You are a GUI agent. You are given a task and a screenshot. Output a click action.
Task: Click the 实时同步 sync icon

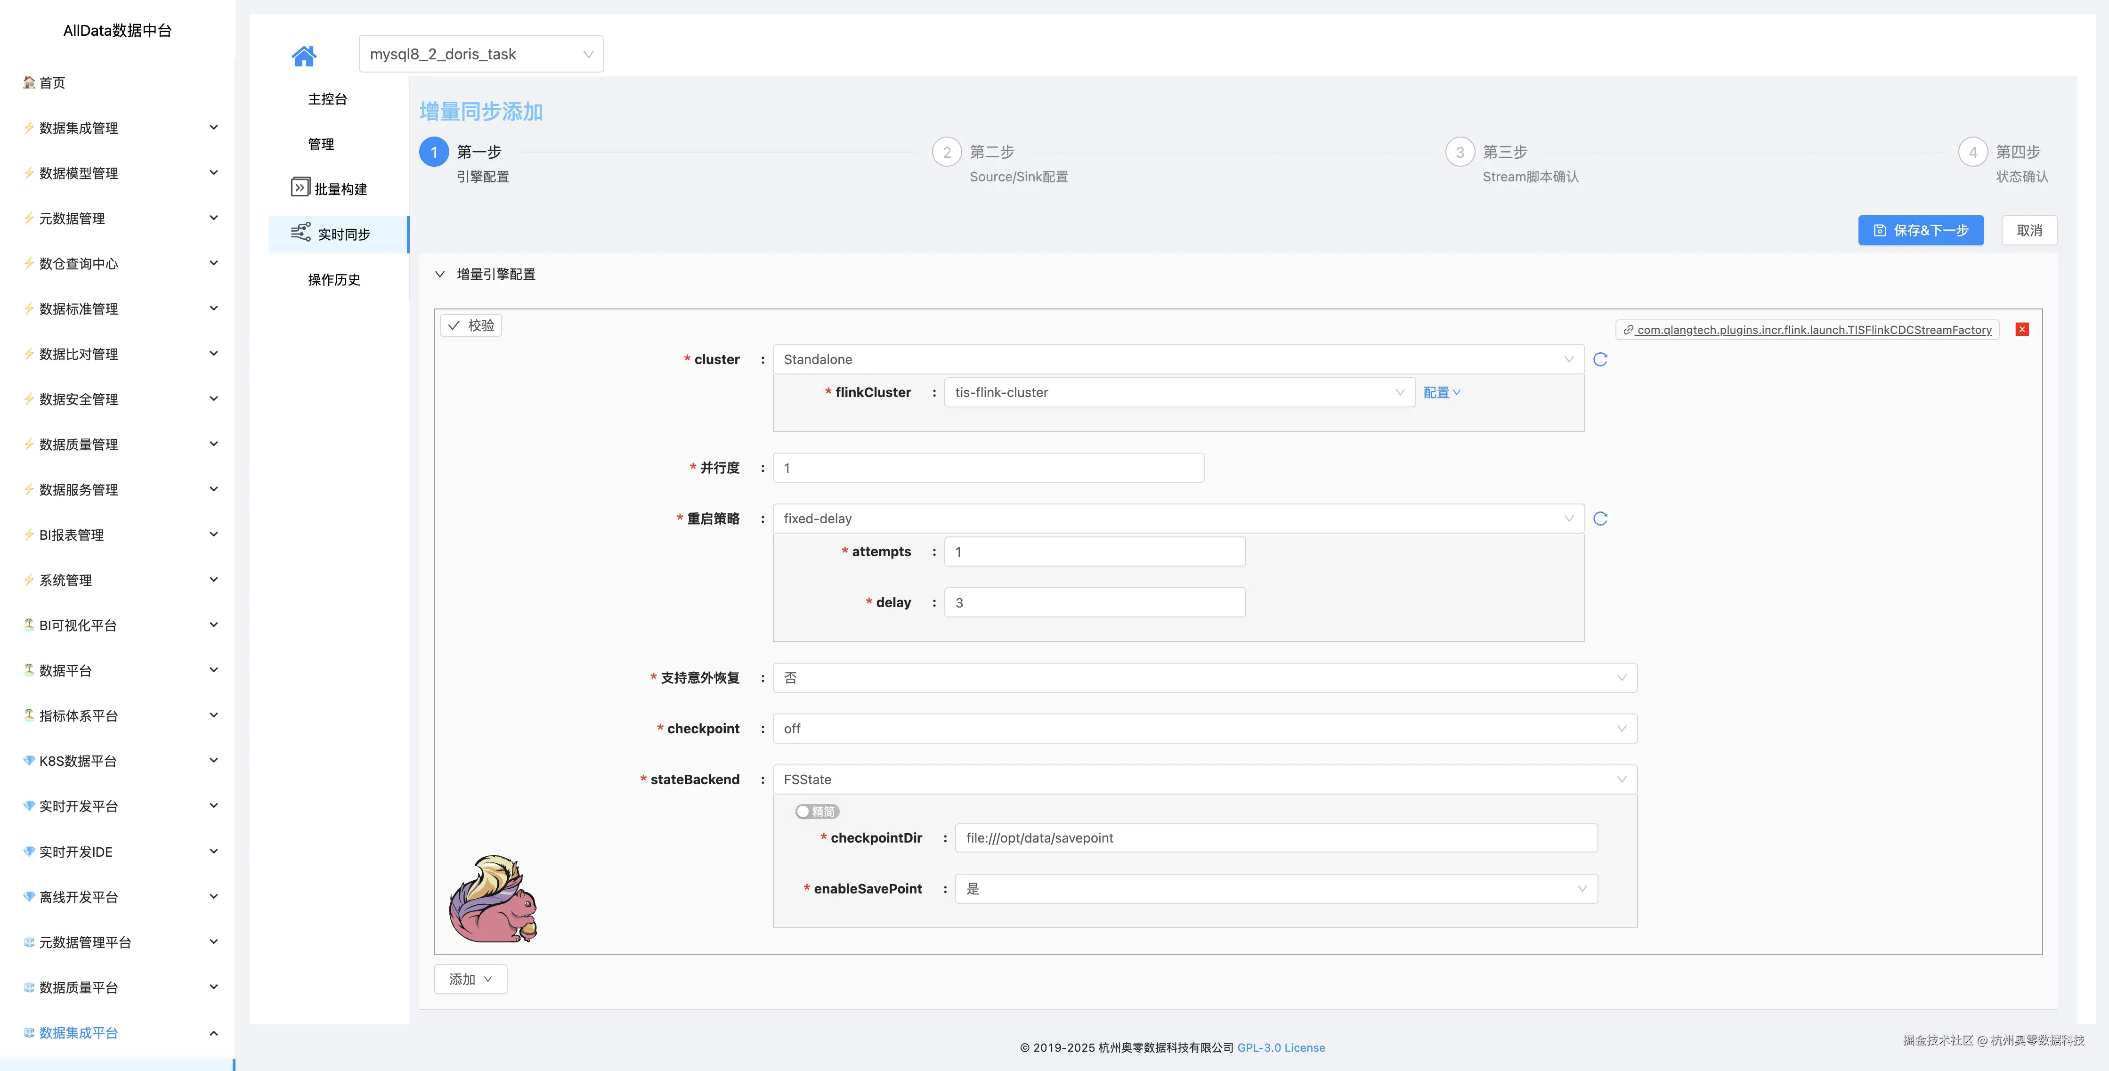[x=300, y=233]
